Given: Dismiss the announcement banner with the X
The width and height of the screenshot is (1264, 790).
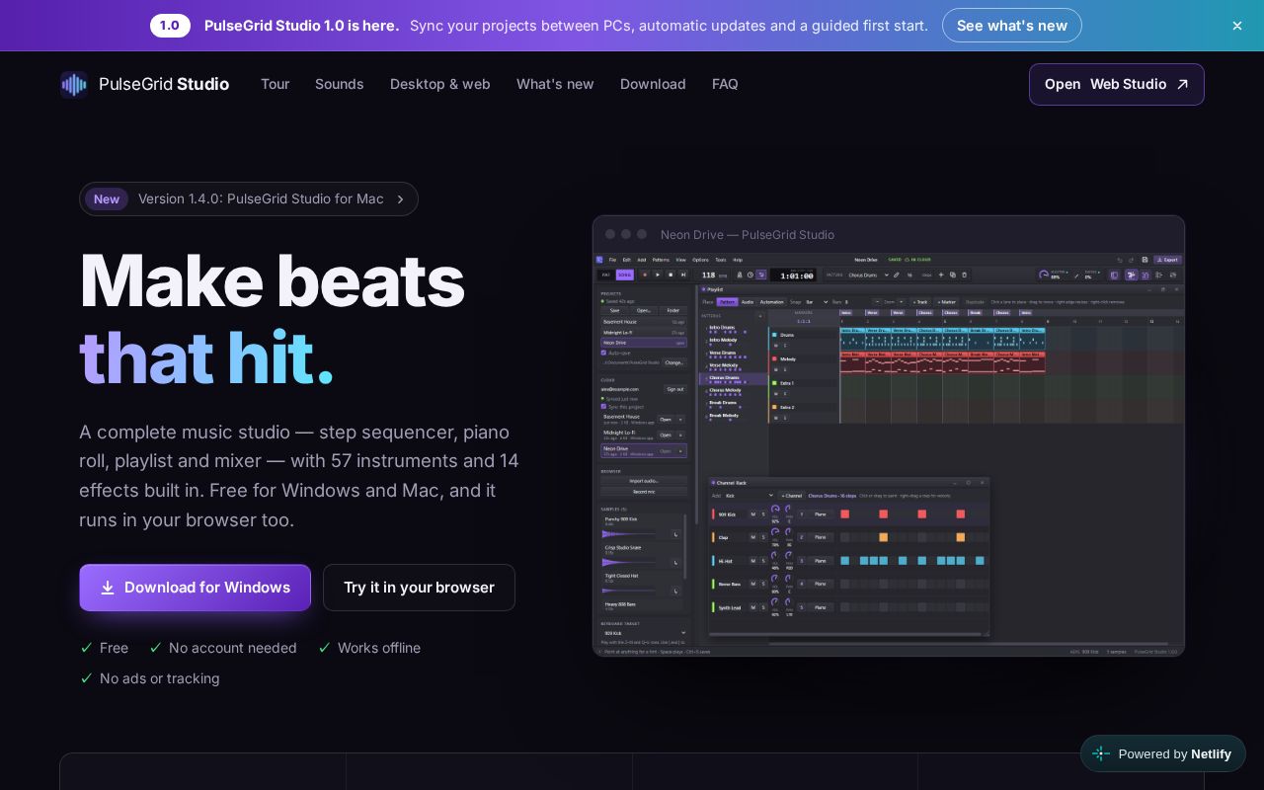Looking at the screenshot, I should (1237, 26).
